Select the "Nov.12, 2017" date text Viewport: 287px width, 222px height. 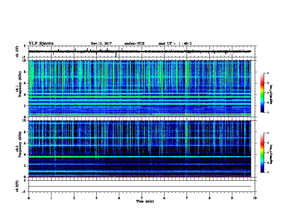click(x=101, y=44)
